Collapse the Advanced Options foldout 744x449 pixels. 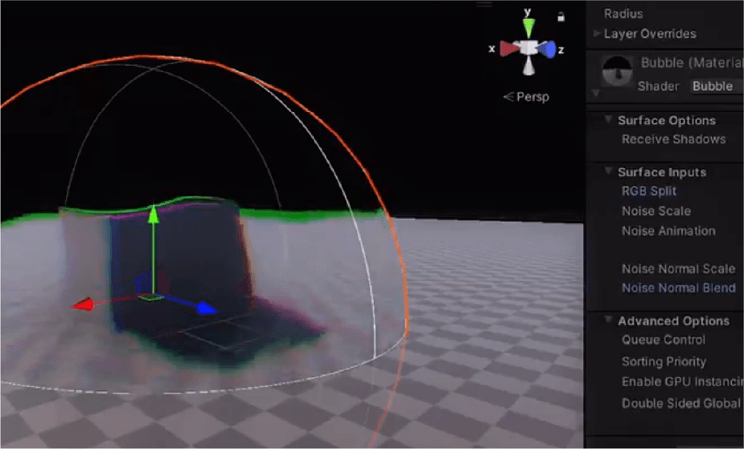[609, 320]
